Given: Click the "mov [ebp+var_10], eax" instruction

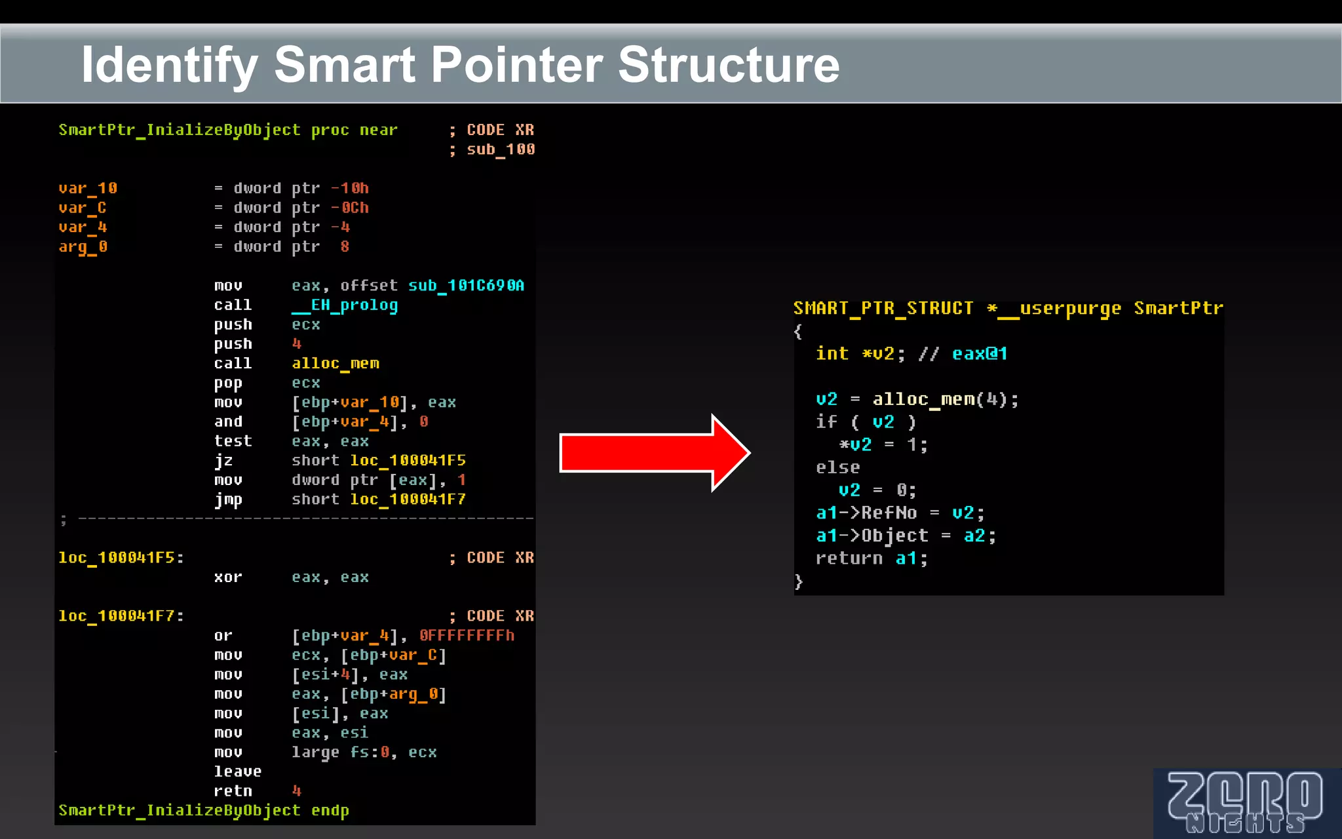Looking at the screenshot, I should [335, 402].
